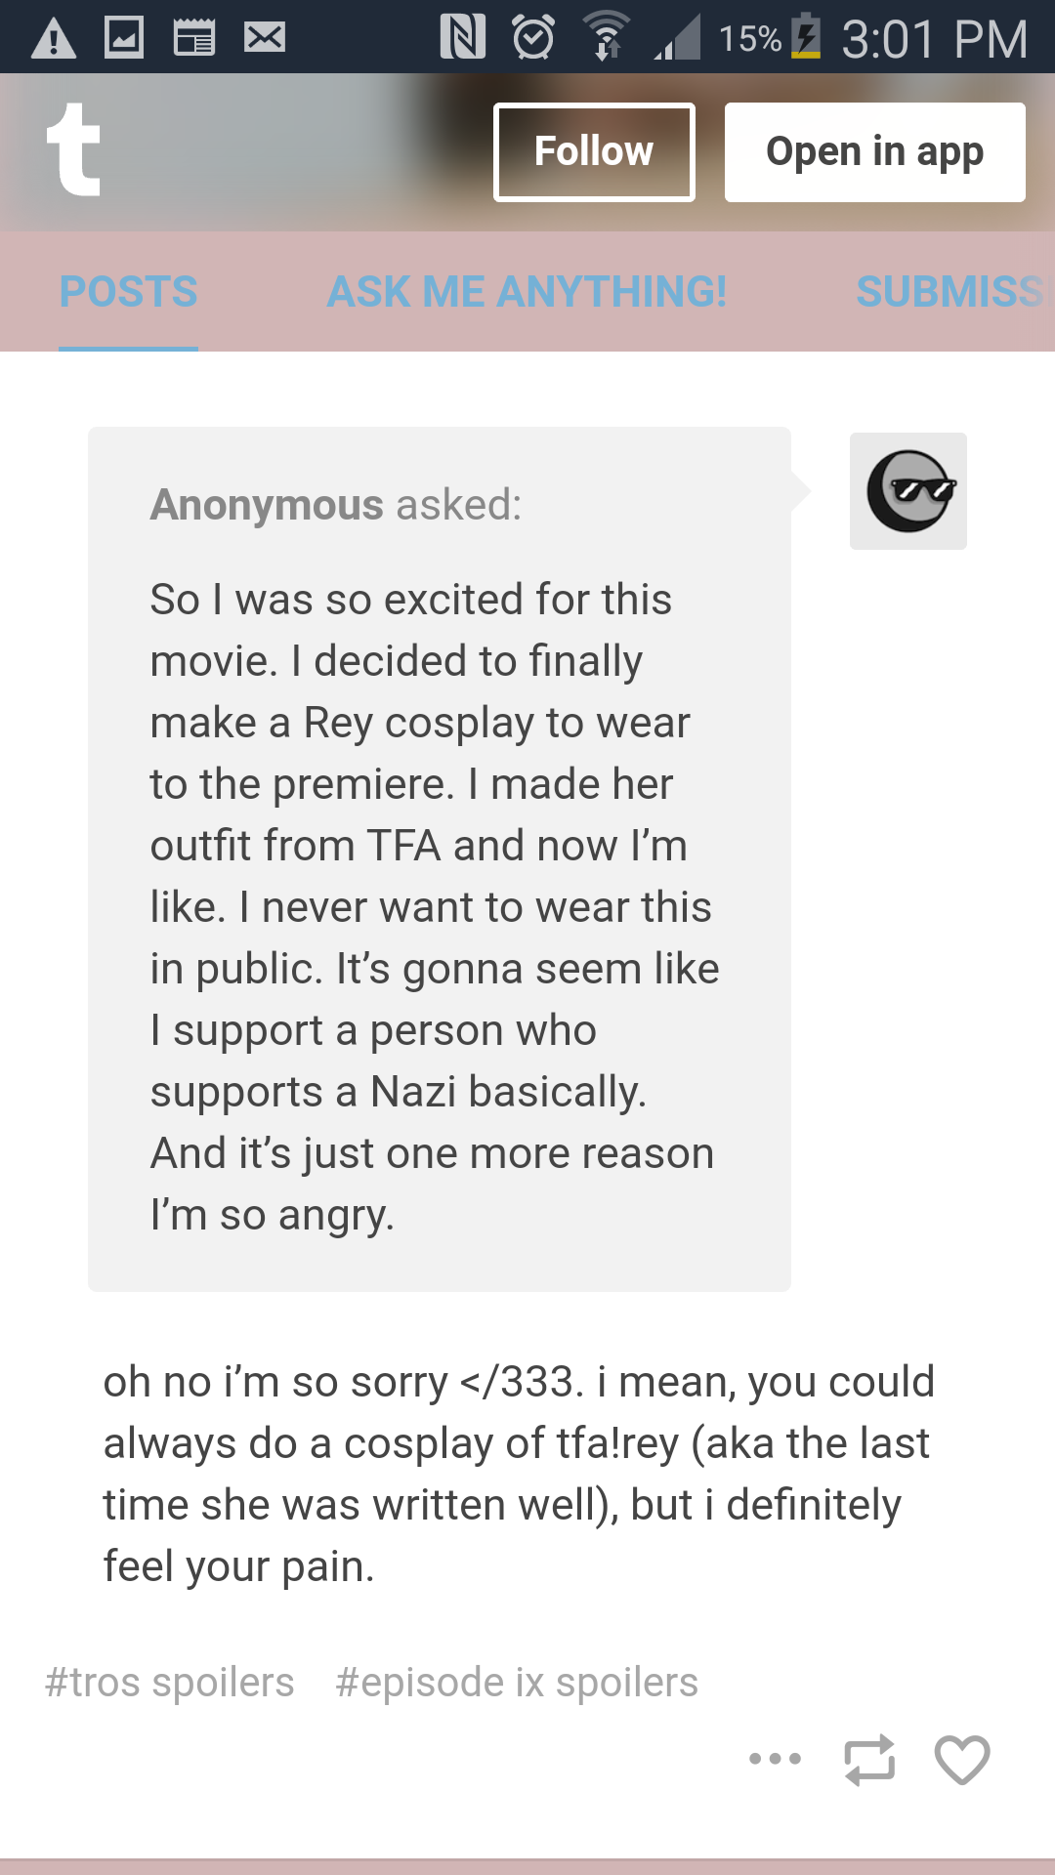Screen dimensions: 1055x1875
Task: Reblog the post using arrows icon
Action: (869, 1760)
